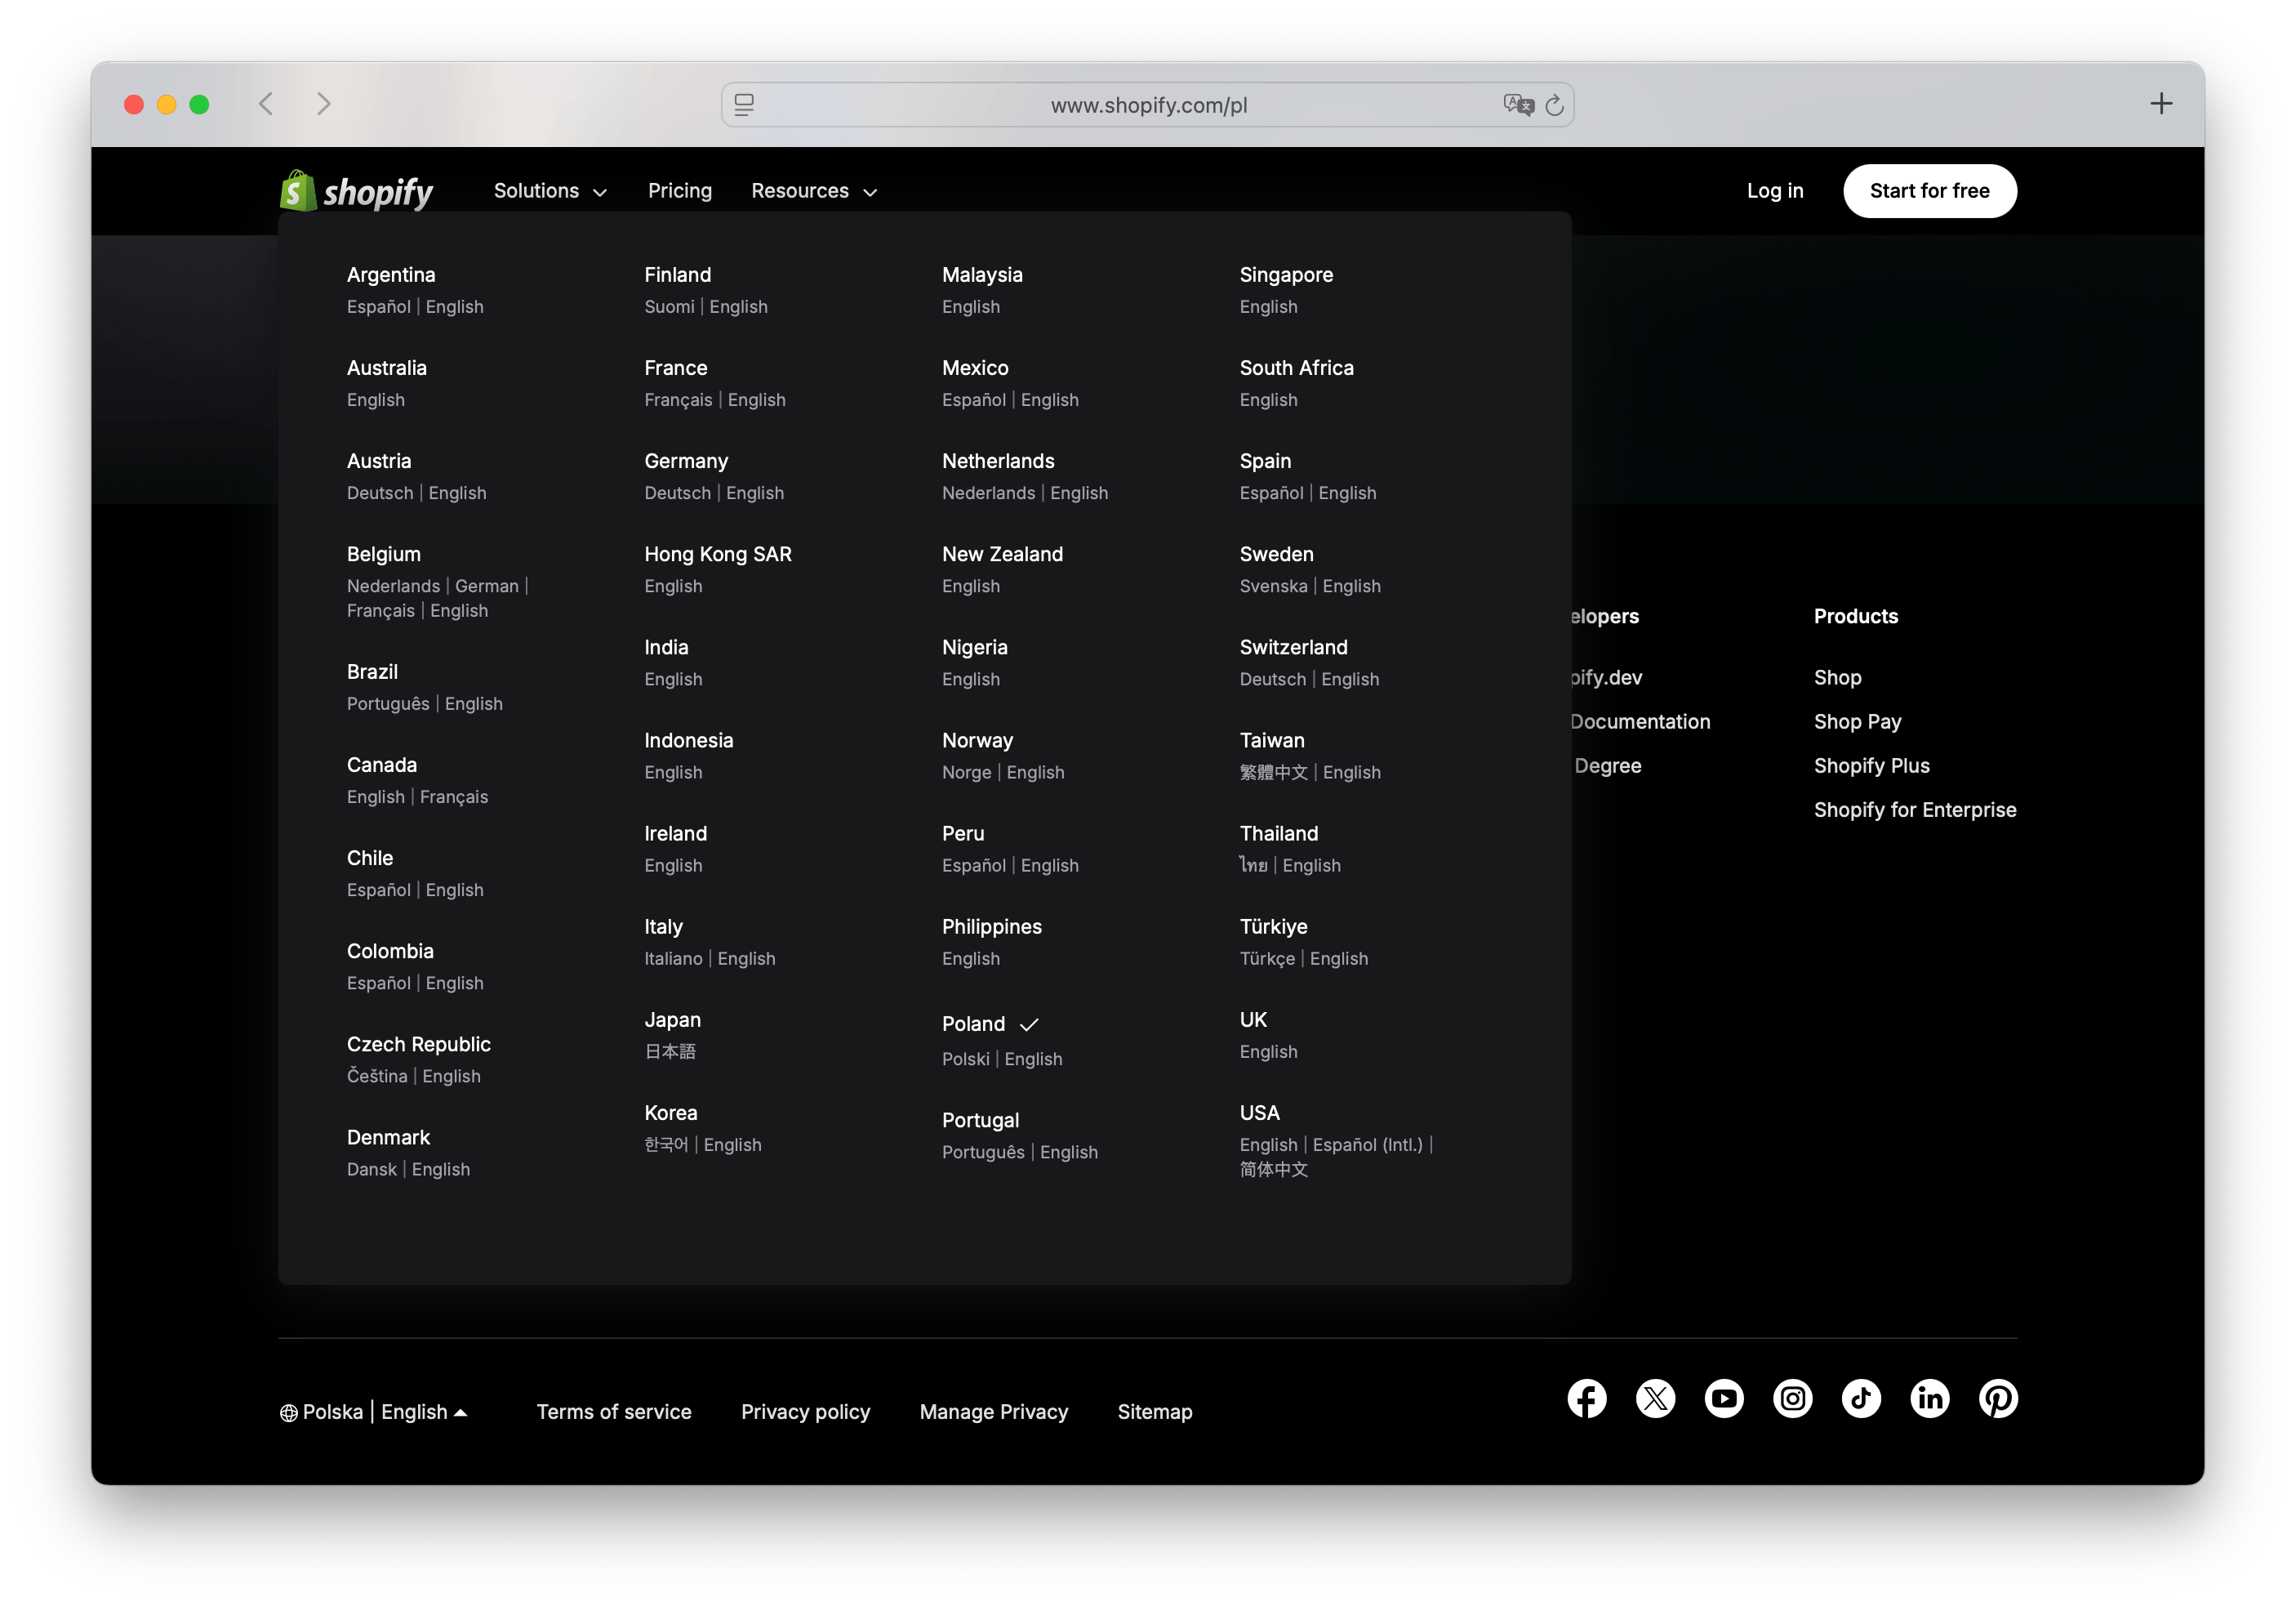Choose 한국어 under Korea
This screenshot has width=2296, height=1606.
point(666,1144)
